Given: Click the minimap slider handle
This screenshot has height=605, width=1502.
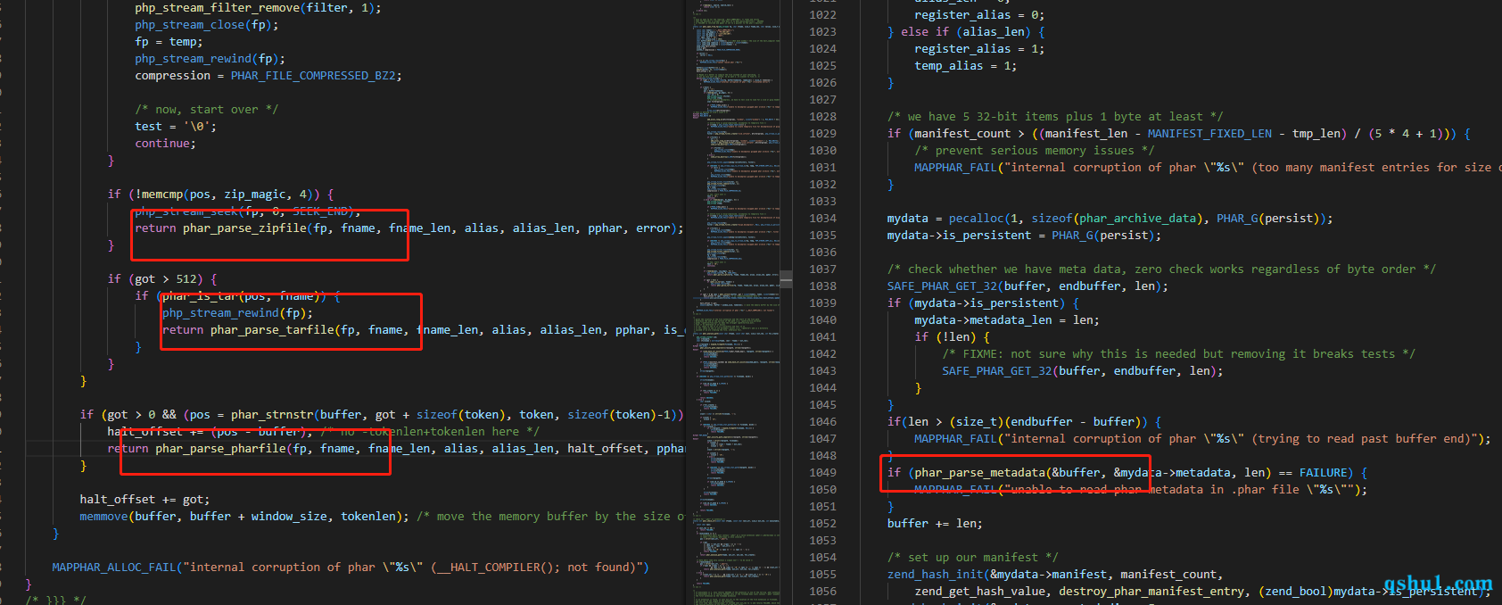Looking at the screenshot, I should click(x=786, y=279).
